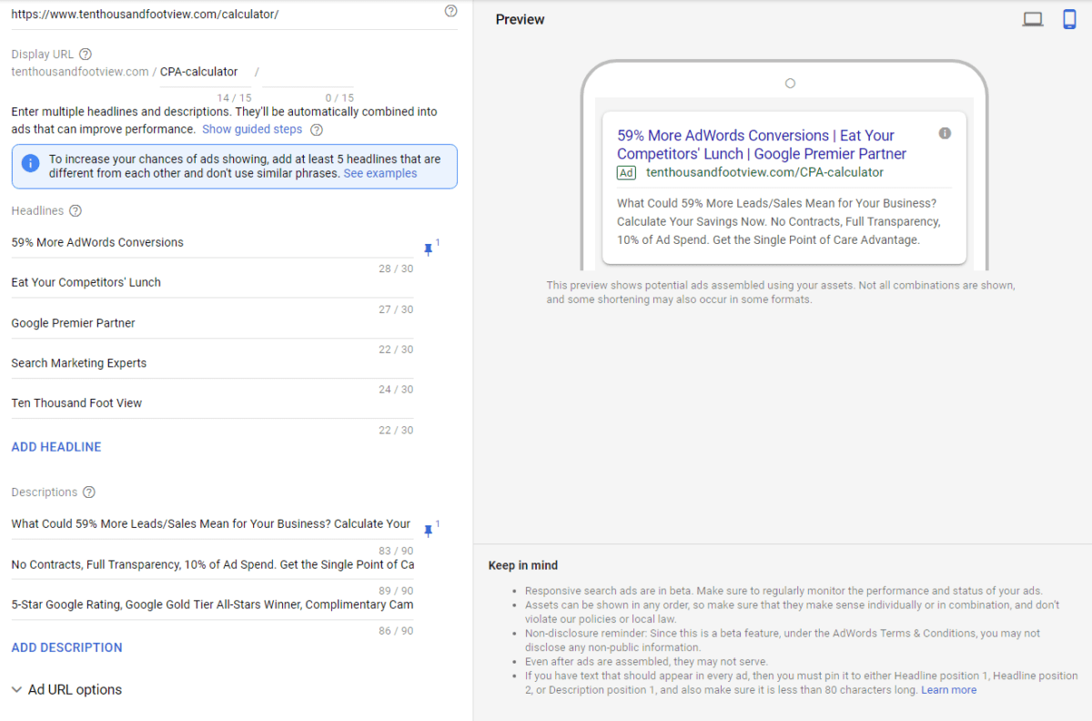Click the Headlines help icon

tap(76, 210)
